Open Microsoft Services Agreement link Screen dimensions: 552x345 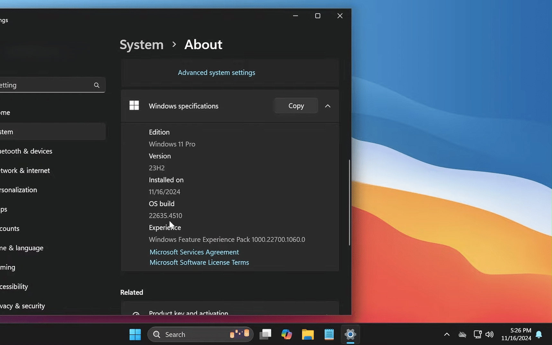(194, 252)
